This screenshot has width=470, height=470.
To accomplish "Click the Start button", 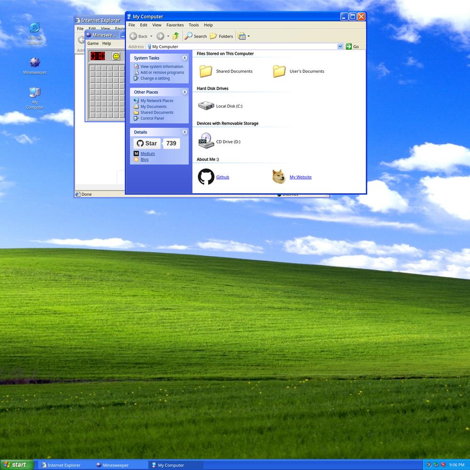I will click(16, 465).
